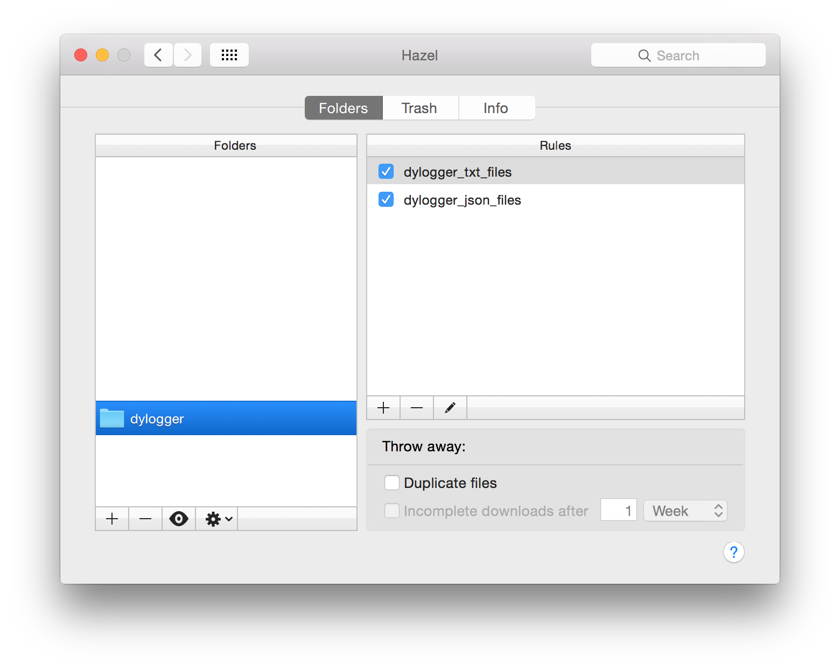The height and width of the screenshot is (670, 840).
Task: Open the gear actions menu under Folders
Action: (x=217, y=519)
